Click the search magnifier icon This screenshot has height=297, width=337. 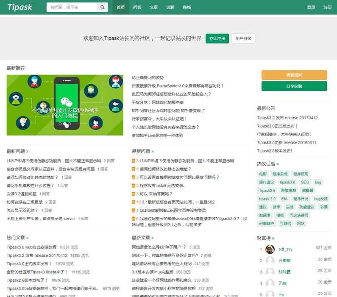(102, 7)
